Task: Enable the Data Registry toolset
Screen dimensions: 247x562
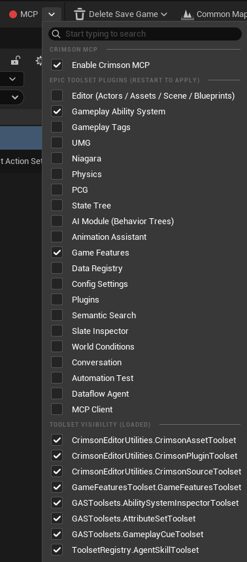Action: point(57,268)
